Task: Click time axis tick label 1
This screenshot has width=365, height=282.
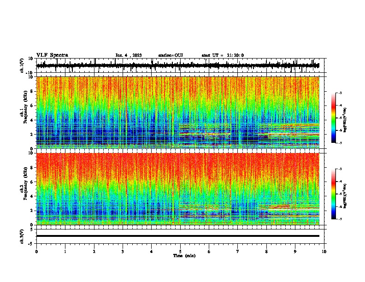Action: 65,252
